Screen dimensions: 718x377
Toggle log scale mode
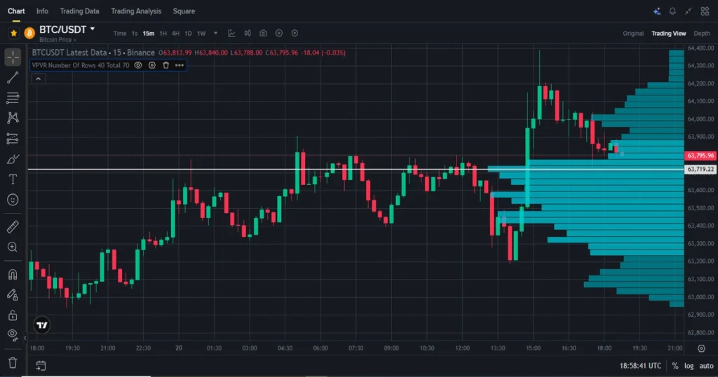tap(689, 366)
